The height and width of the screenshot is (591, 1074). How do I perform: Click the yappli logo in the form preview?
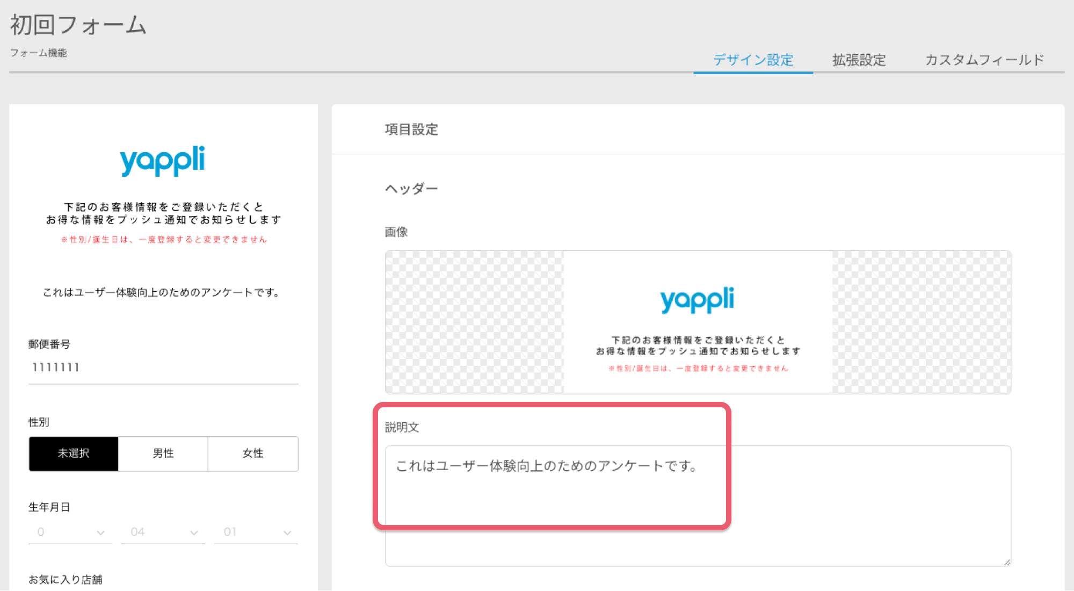coord(162,160)
